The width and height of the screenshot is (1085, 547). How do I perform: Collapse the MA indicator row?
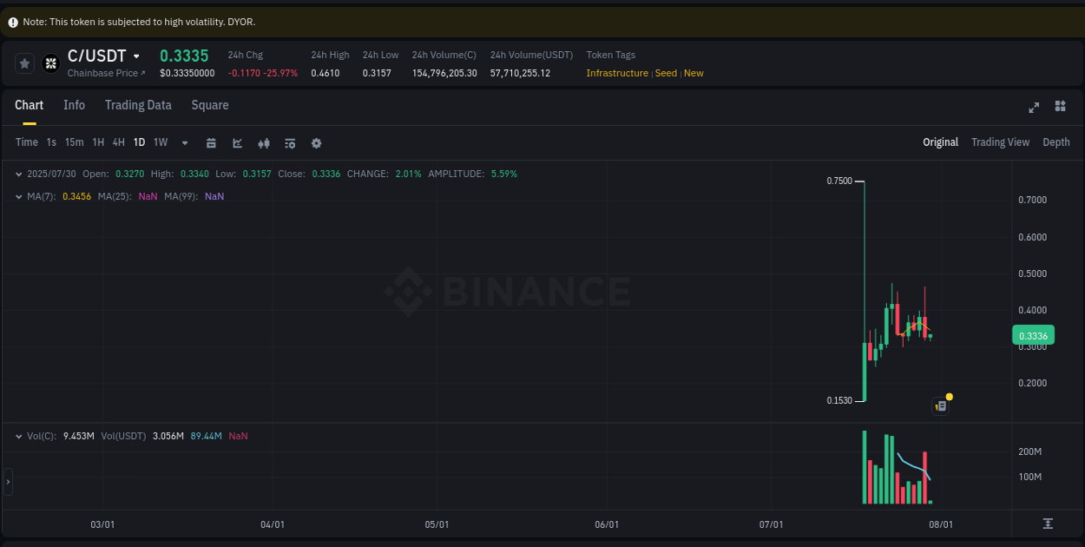[x=19, y=196]
